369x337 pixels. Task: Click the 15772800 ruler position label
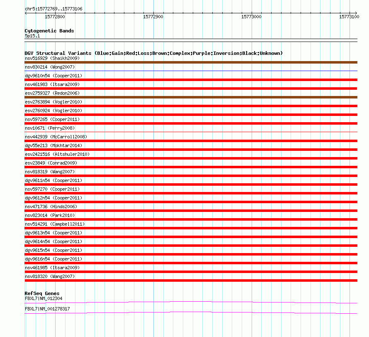click(55, 17)
